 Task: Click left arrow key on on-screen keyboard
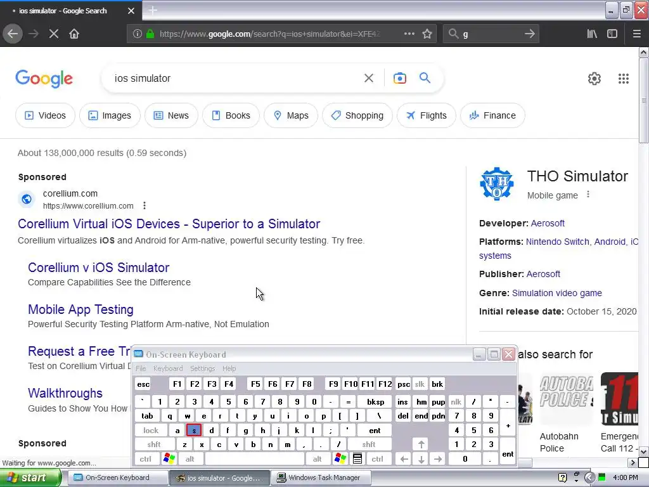404,459
